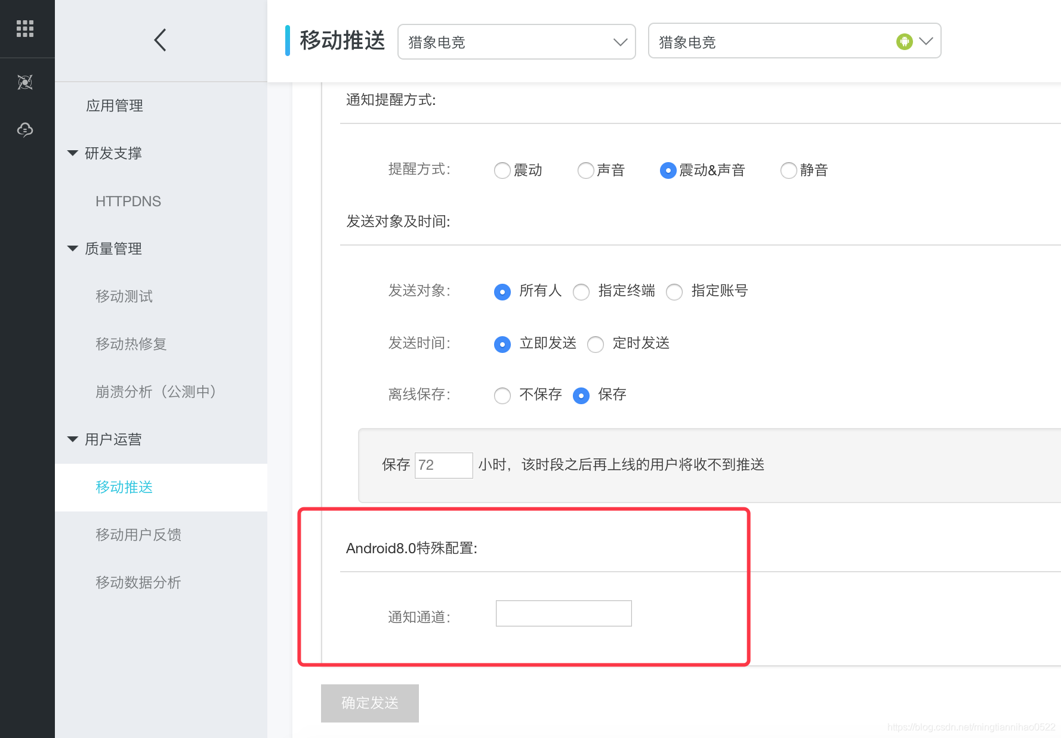Open 移动数据分析 menu item

pos(138,582)
